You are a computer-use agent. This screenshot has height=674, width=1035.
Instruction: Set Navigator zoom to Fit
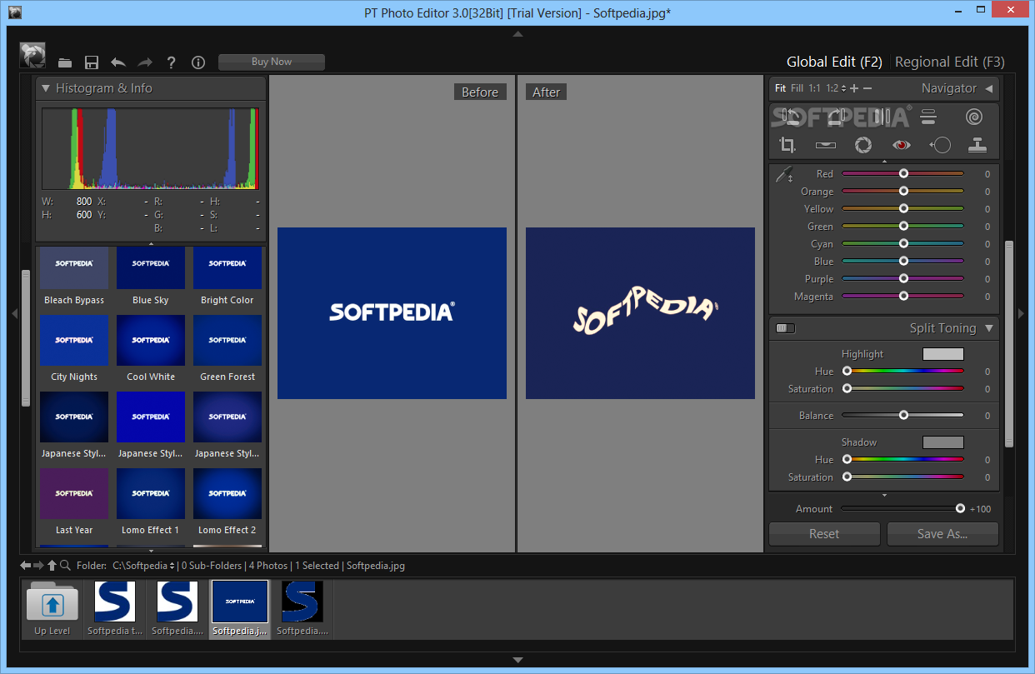point(780,88)
